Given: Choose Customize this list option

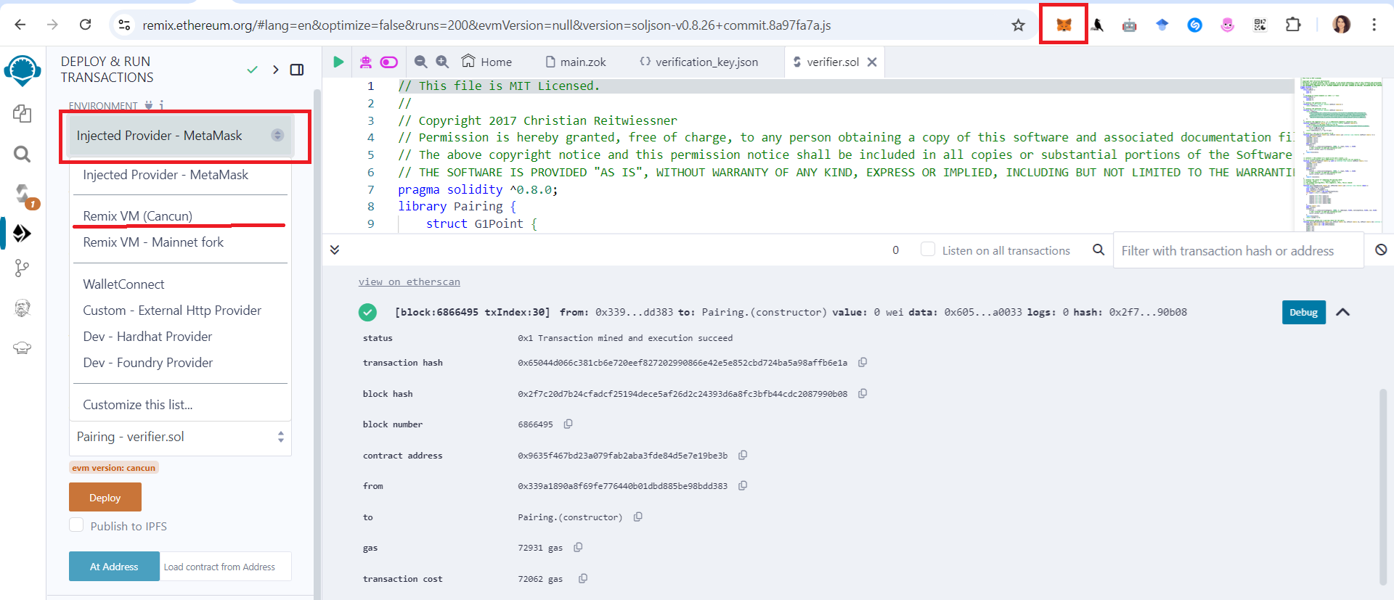Looking at the screenshot, I should click(x=138, y=405).
